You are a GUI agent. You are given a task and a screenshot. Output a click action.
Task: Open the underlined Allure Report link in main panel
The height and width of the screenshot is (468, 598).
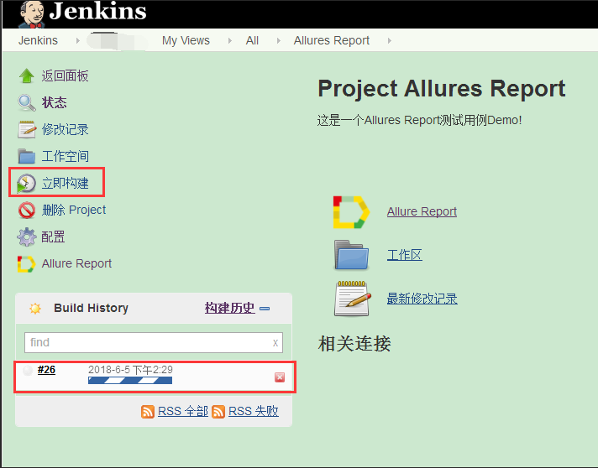422,211
